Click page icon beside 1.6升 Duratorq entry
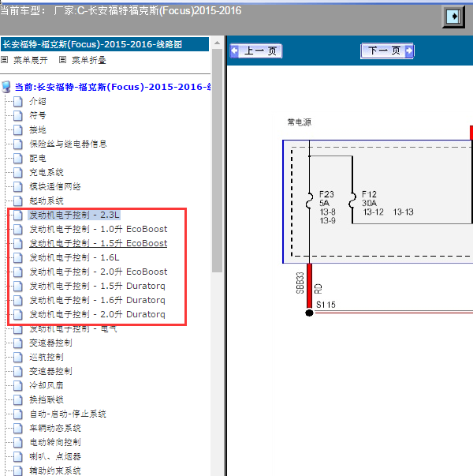This screenshot has width=473, height=476. coord(18,300)
